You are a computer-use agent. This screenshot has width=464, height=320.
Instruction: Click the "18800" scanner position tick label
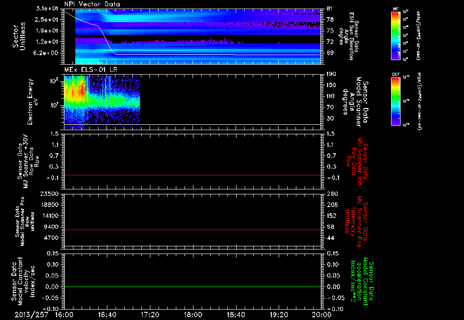tap(49, 205)
